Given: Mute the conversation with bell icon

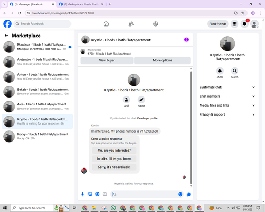Looking at the screenshot, I should (220, 71).
